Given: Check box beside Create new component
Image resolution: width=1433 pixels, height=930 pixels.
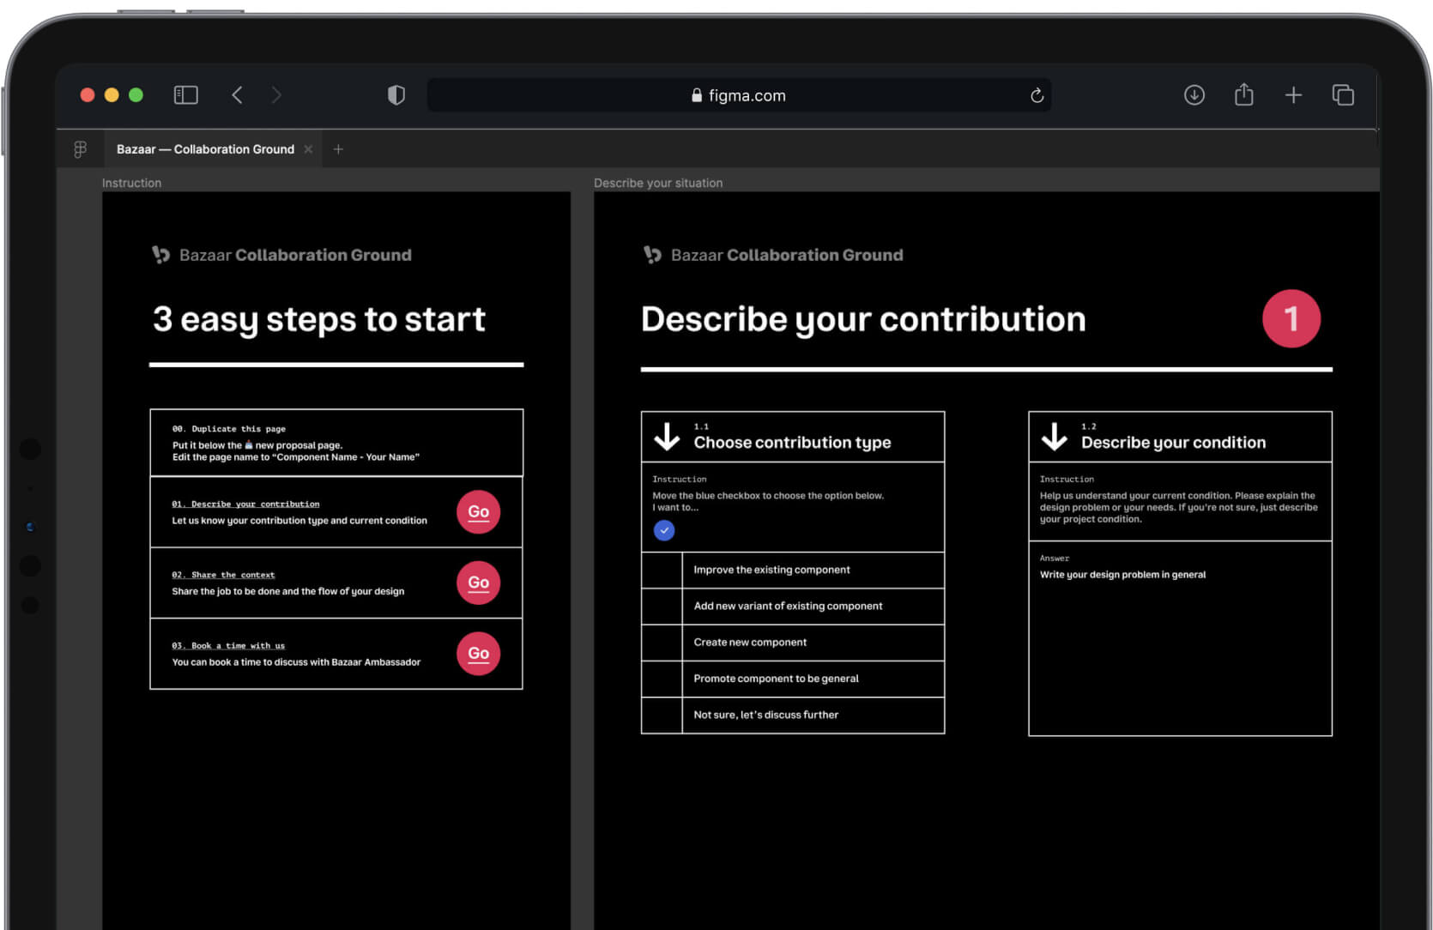Looking at the screenshot, I should tap(662, 643).
